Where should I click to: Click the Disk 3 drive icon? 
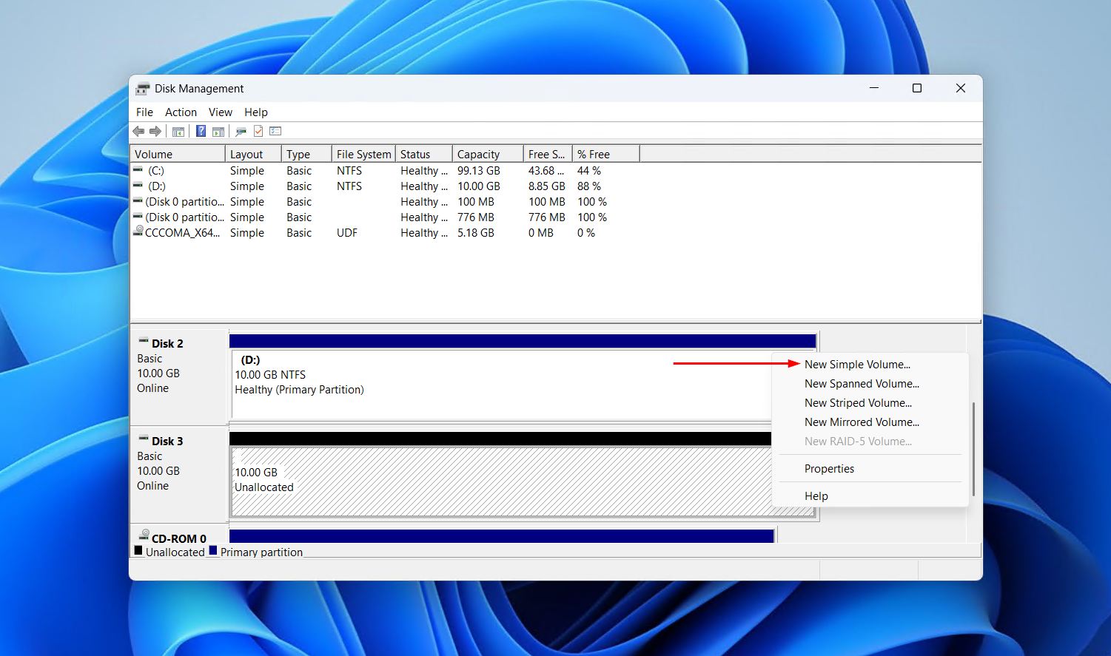coord(143,439)
